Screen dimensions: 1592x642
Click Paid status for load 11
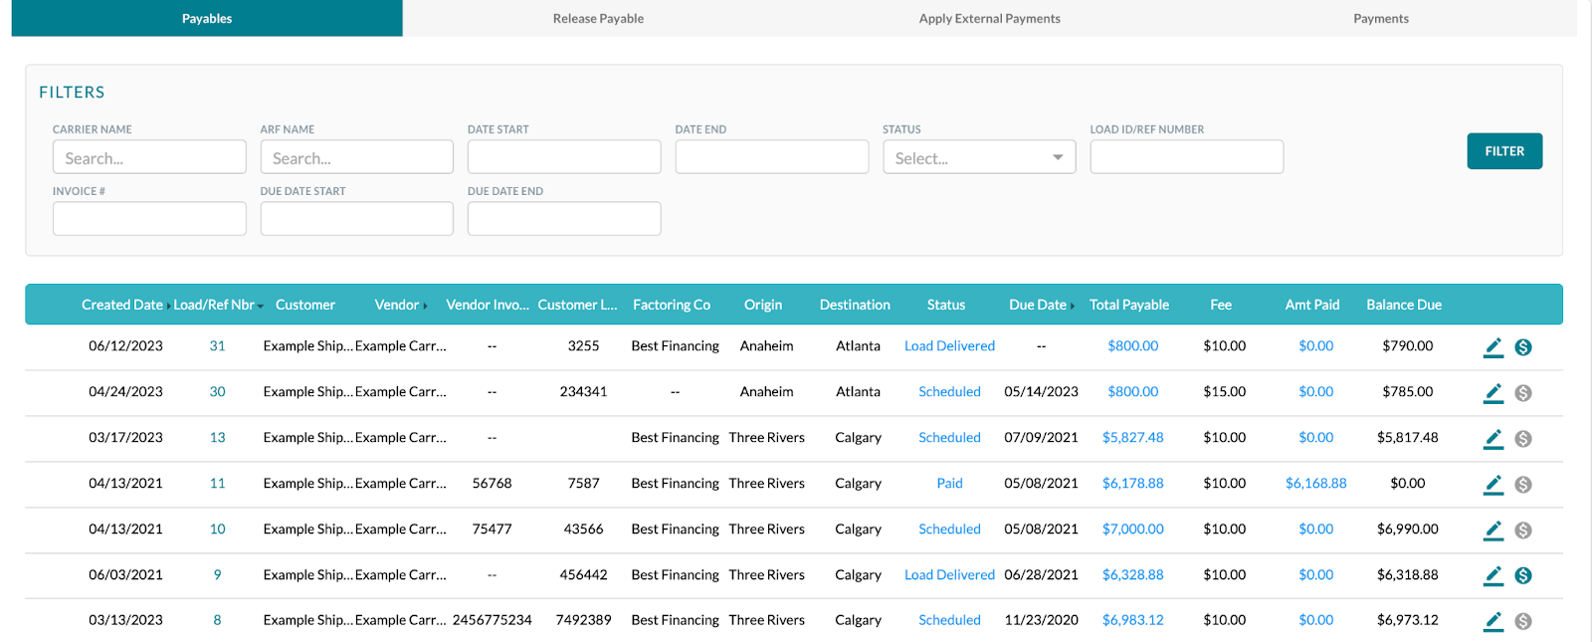tap(949, 484)
